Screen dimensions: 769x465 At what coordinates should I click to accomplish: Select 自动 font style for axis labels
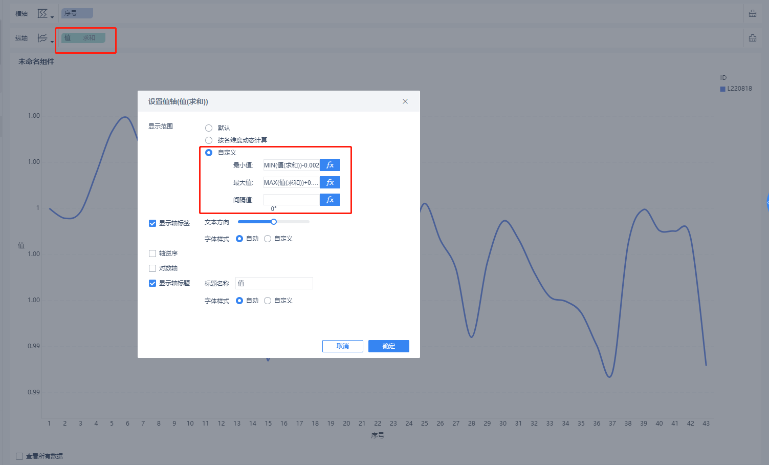(x=239, y=239)
